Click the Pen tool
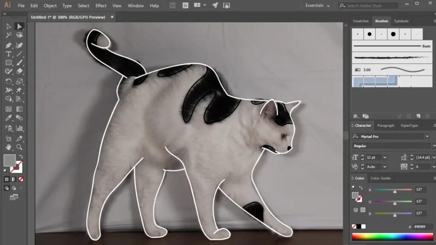Image resolution: width=436 pixels, height=245 pixels. [x=9, y=45]
